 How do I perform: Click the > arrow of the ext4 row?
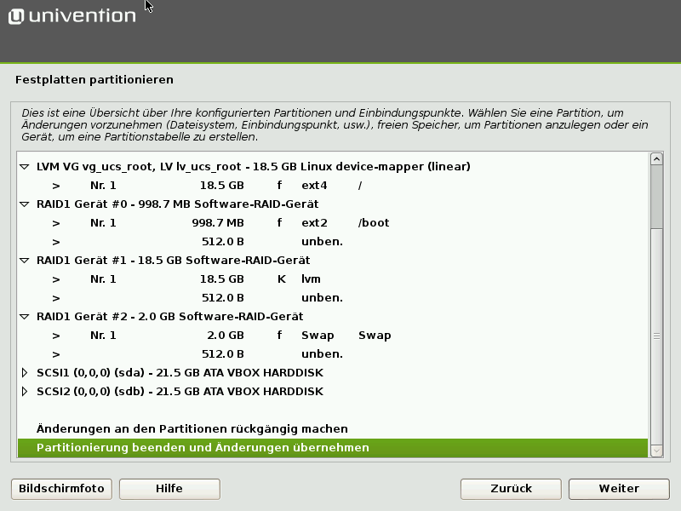[56, 186]
